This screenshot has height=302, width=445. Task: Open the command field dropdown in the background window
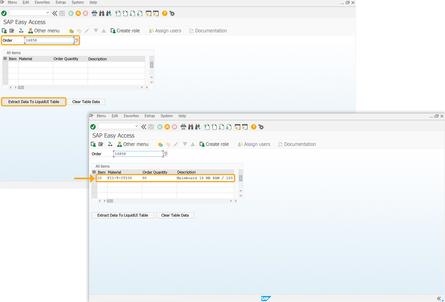[47, 12]
